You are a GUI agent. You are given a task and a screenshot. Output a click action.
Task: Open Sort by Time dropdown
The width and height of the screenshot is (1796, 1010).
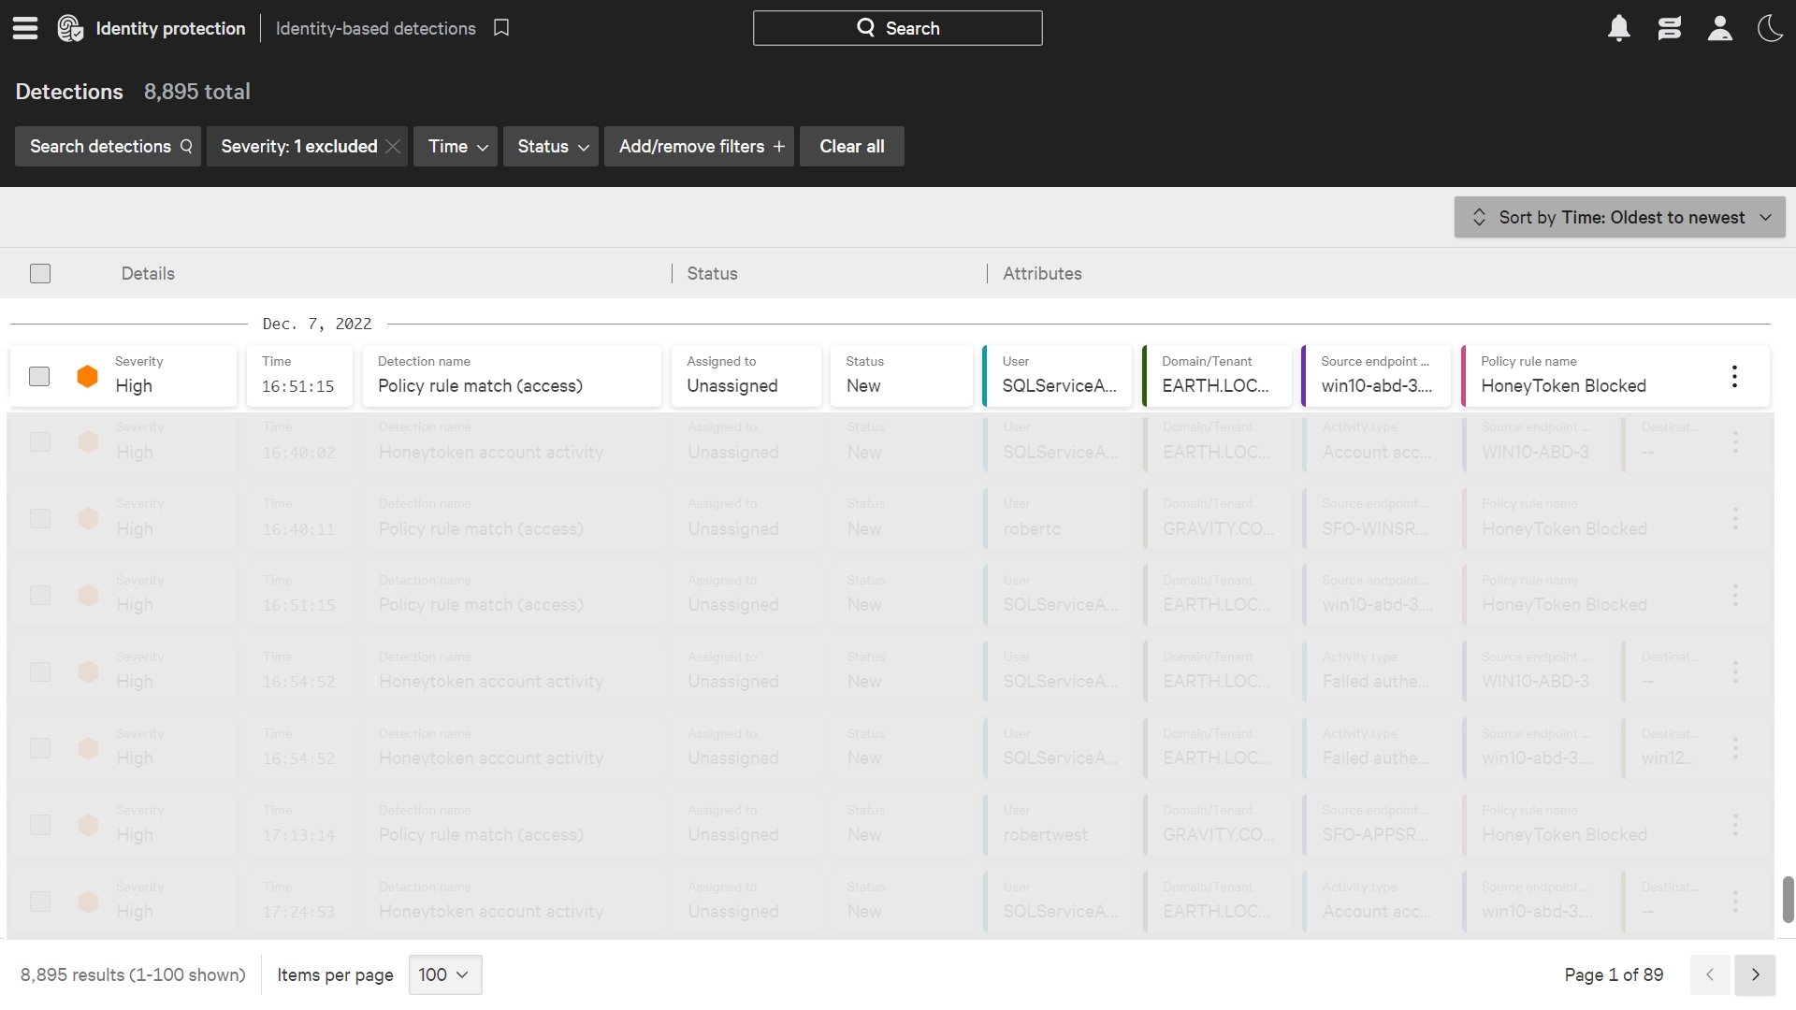(1619, 217)
